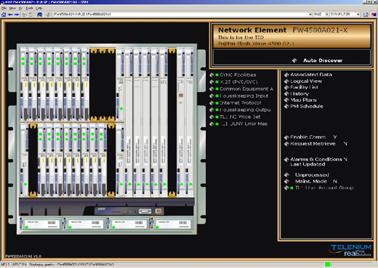Go back with the blue left arrow
The height and width of the screenshot is (268, 378).
pyautogui.click(x=10, y=15)
